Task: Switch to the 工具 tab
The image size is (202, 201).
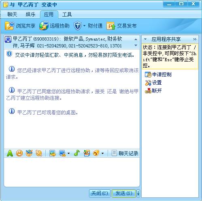Action: click(x=67, y=15)
